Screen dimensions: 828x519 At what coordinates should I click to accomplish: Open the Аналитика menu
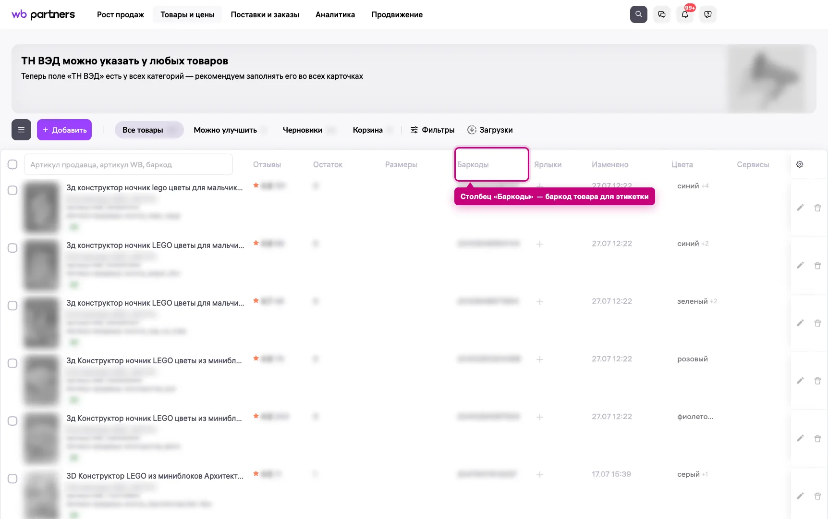pyautogui.click(x=335, y=14)
